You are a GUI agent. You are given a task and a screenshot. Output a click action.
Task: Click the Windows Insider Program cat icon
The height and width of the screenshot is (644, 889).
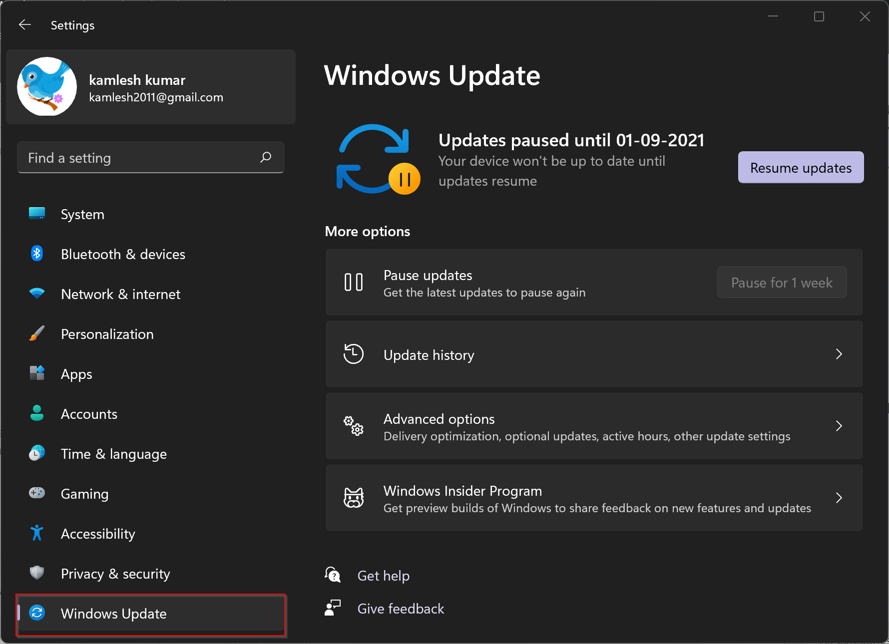(x=354, y=498)
